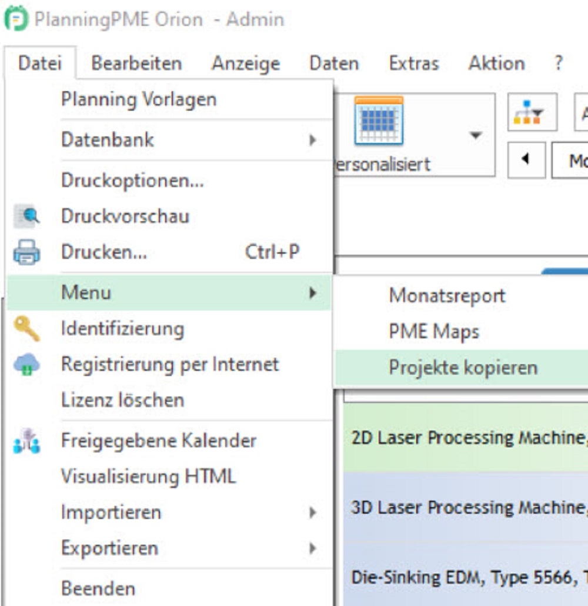Select 3D Laser Processing Machine row

coord(466,507)
